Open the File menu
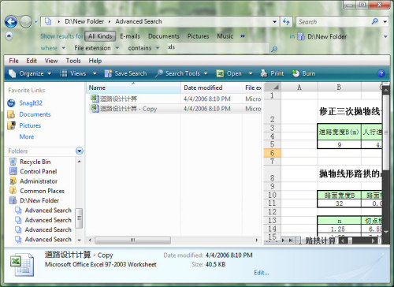The image size is (394, 287). point(13,61)
